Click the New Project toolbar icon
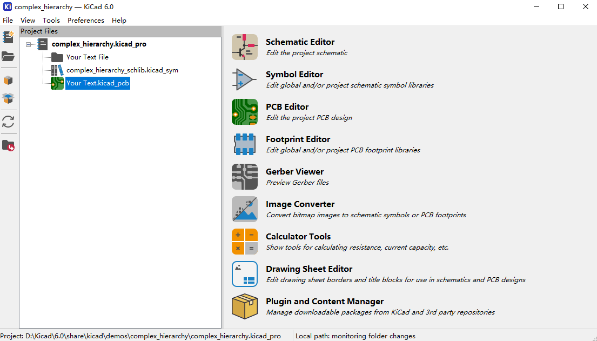The width and height of the screenshot is (597, 341). click(x=8, y=37)
